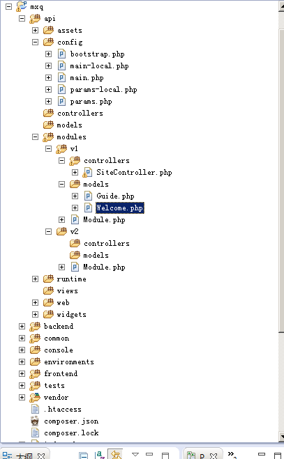The height and width of the screenshot is (459, 284).
Task: Click the bootstrap.php file icon
Action: pyautogui.click(x=61, y=54)
